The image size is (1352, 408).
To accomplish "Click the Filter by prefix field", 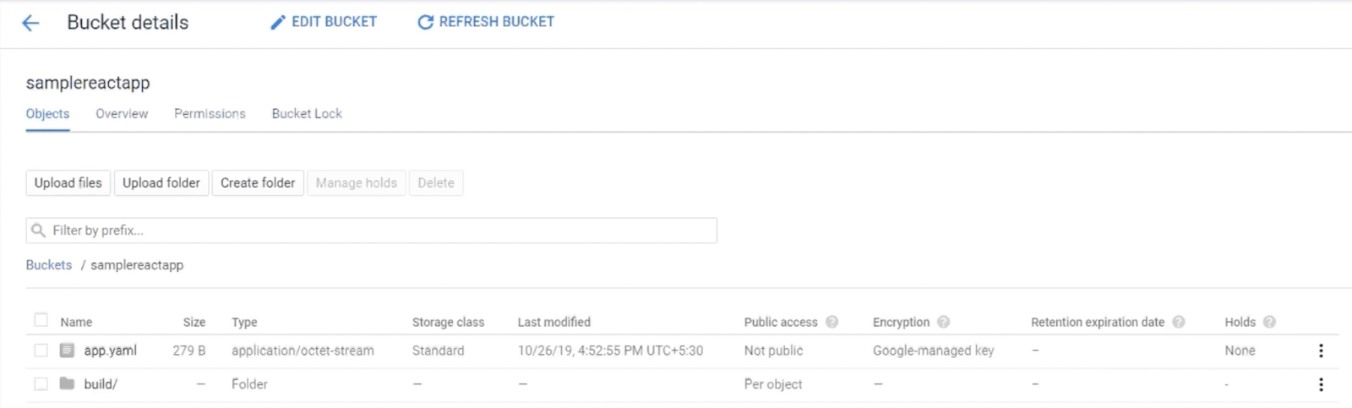I will click(x=372, y=231).
